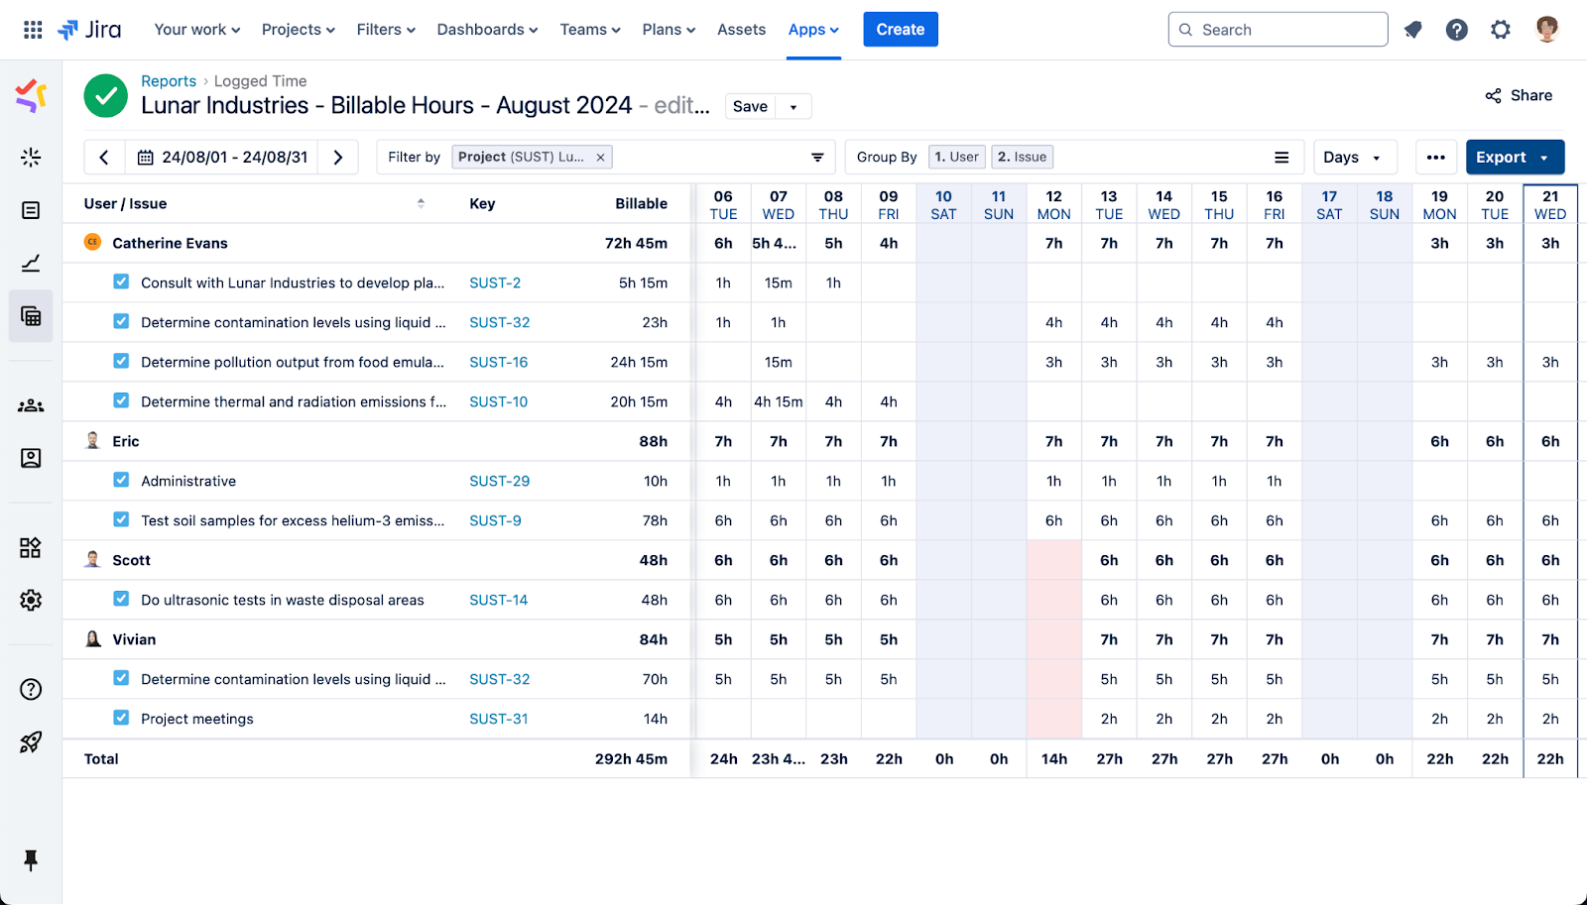Viewport: 1587px width, 905px height.
Task: Click the filter funnel icon
Action: (817, 158)
